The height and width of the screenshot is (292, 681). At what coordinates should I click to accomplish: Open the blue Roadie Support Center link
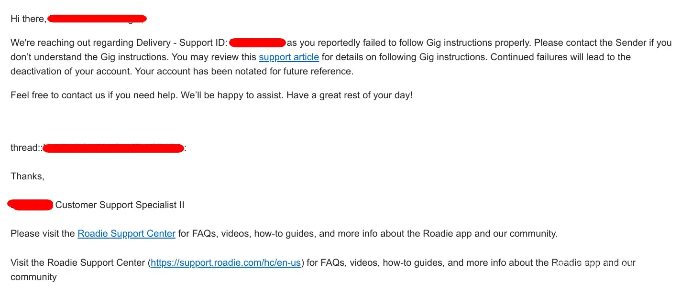(x=126, y=234)
